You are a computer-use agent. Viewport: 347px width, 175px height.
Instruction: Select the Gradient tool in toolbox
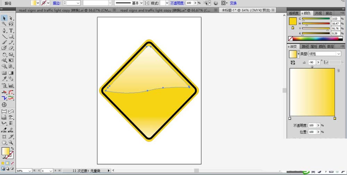coord(11,73)
